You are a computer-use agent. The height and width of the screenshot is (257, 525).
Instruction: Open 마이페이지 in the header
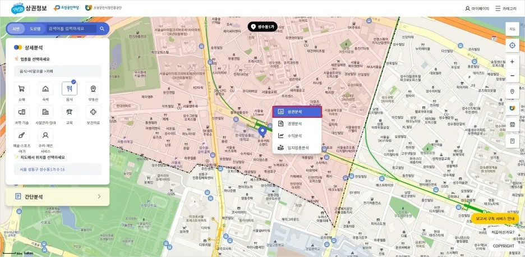coord(477,9)
